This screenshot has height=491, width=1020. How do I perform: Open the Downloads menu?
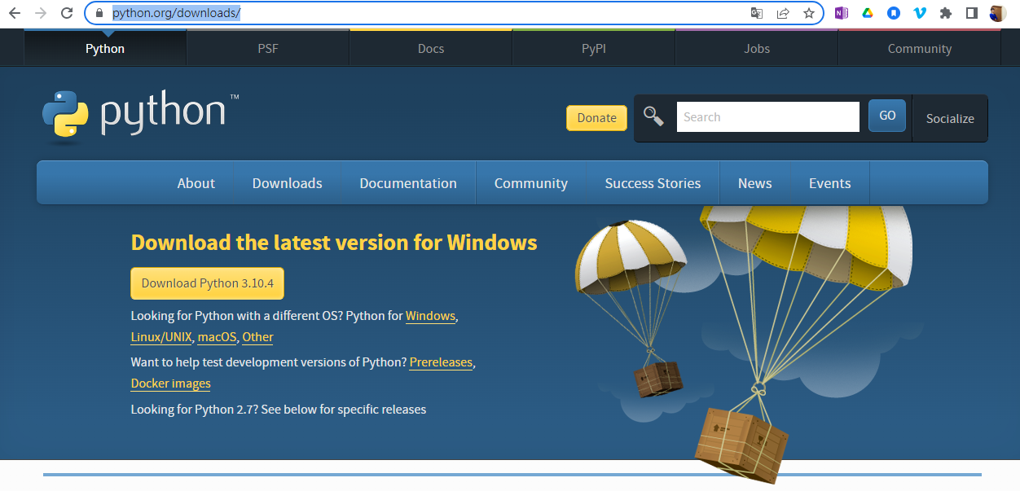pyautogui.click(x=288, y=183)
